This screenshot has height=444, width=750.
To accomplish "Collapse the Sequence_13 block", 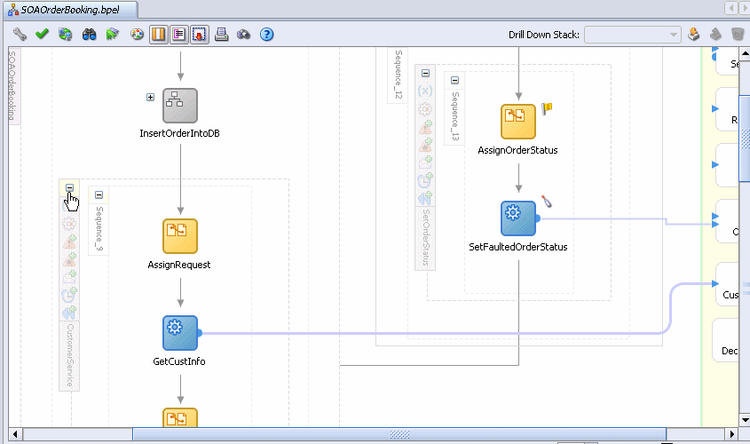I will [454, 80].
